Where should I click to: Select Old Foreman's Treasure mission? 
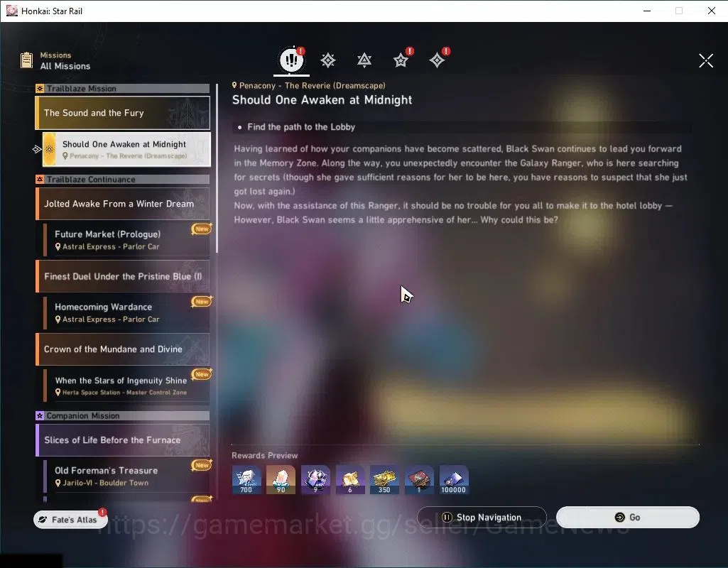coord(126,476)
